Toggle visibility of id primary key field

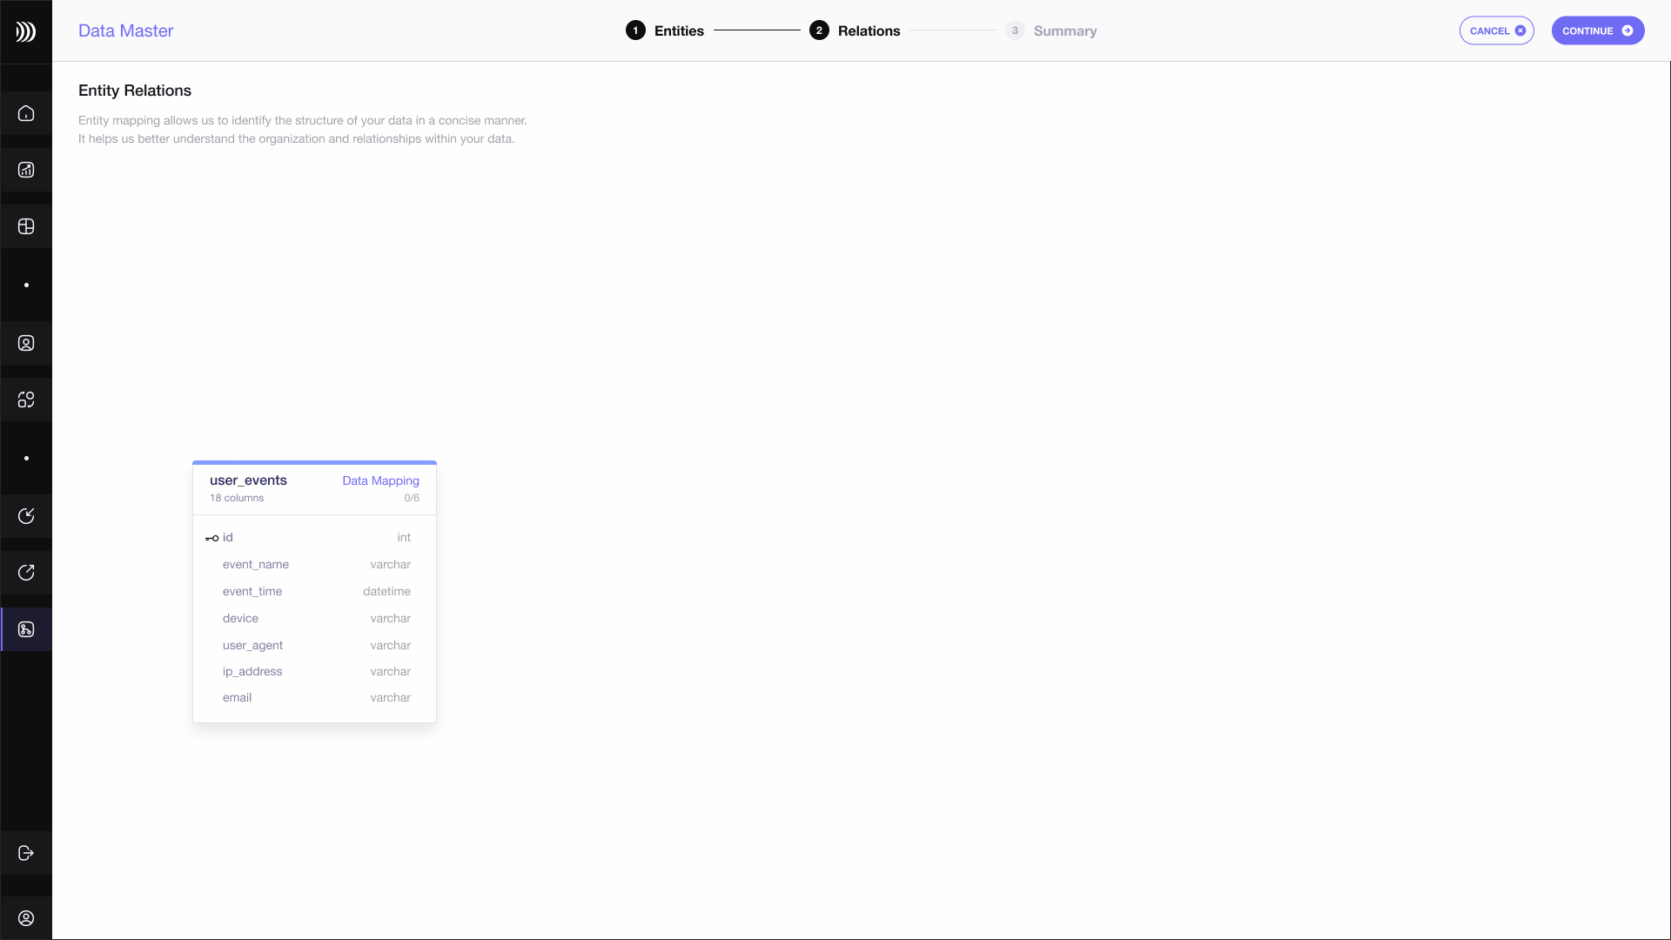point(211,537)
